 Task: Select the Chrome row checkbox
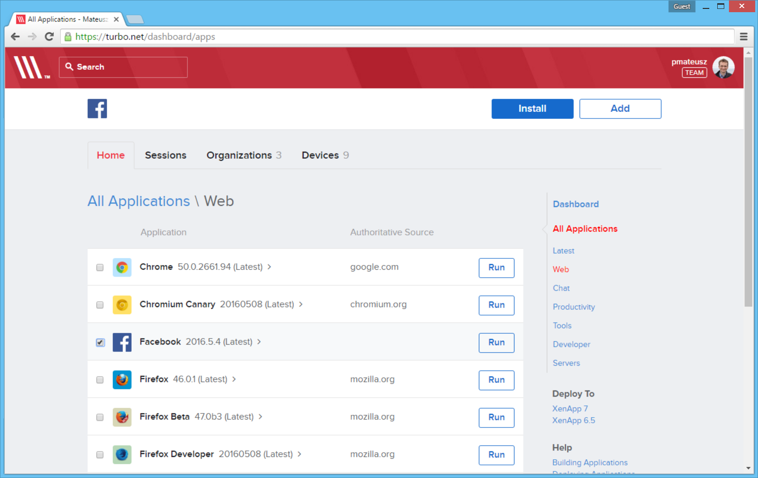click(x=100, y=267)
